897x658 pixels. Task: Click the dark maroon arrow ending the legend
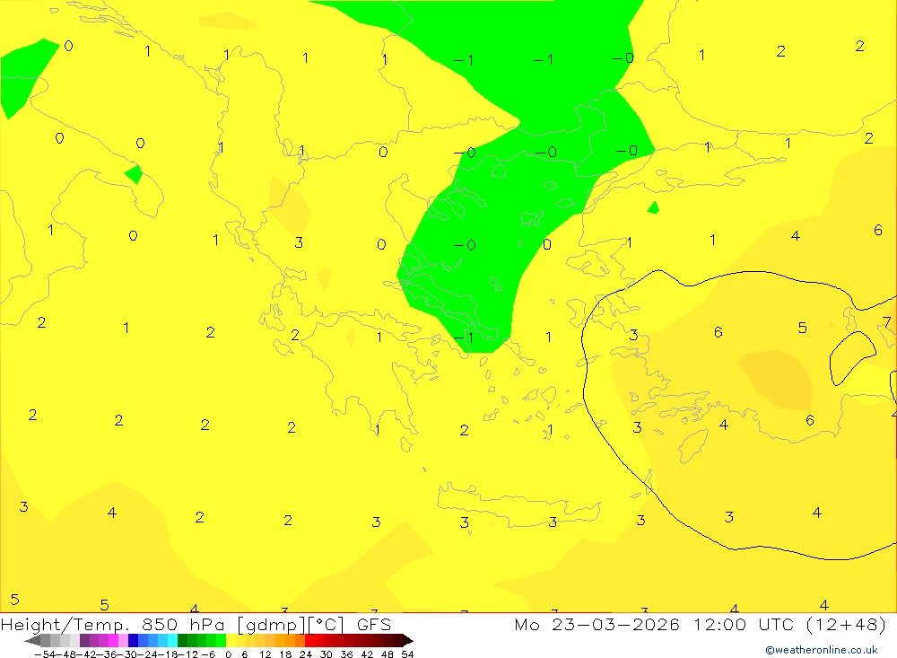coord(408,641)
